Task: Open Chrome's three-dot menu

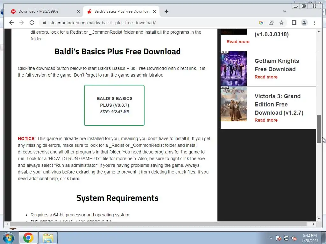Action: (x=315, y=23)
